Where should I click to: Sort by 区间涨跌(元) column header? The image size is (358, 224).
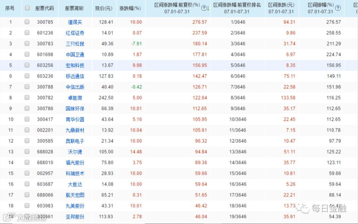pos(281,8)
